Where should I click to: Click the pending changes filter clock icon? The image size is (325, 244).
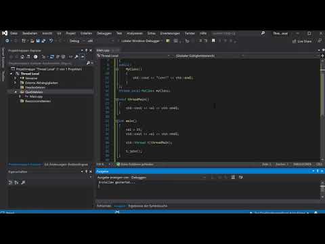[x=35, y=57]
